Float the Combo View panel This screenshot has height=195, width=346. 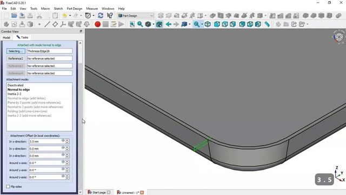pyautogui.click(x=81, y=31)
